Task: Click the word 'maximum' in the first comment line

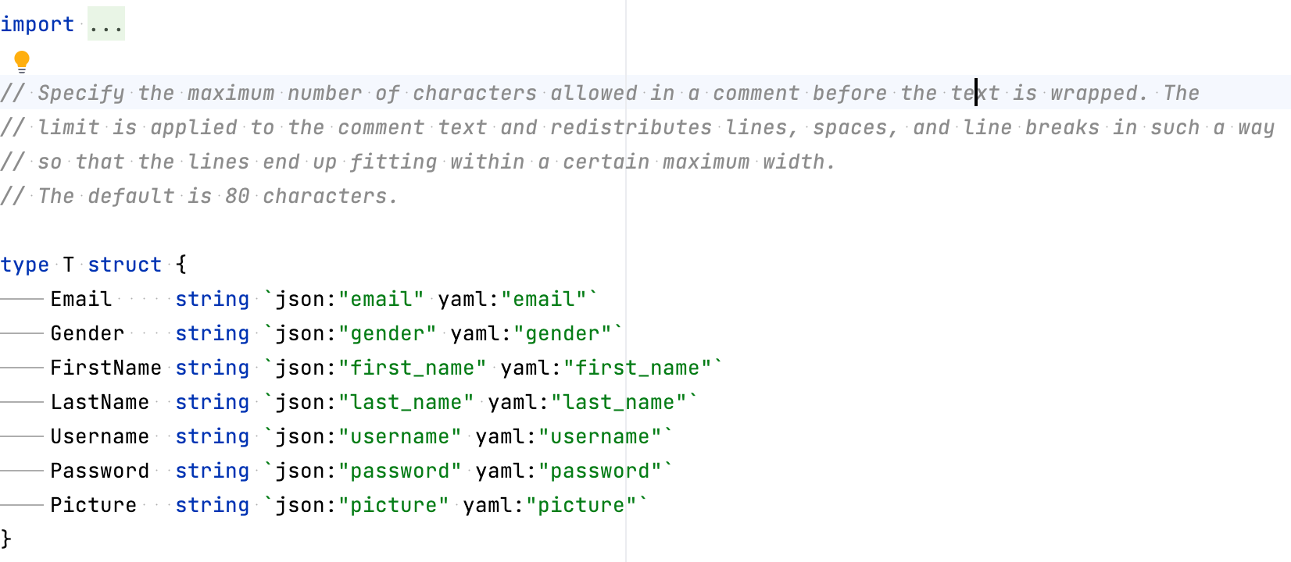Action: [231, 94]
